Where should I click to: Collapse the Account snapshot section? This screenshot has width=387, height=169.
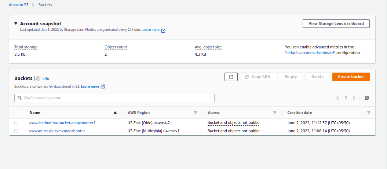pos(16,23)
